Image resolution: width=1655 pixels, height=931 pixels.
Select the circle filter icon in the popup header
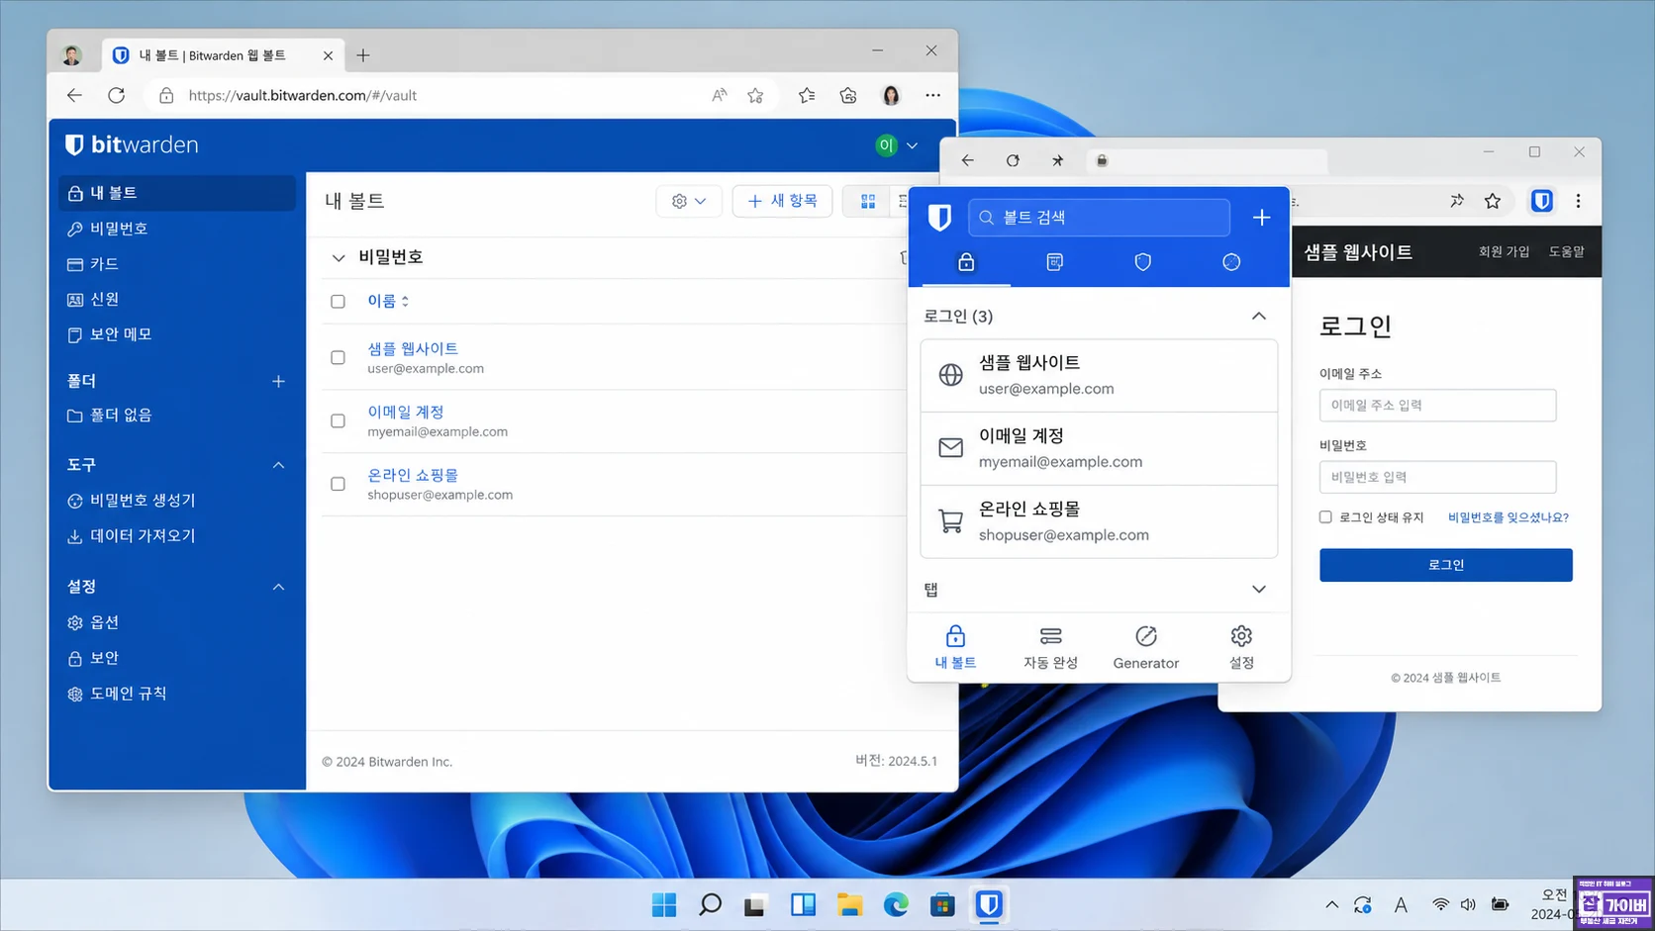[1231, 262]
